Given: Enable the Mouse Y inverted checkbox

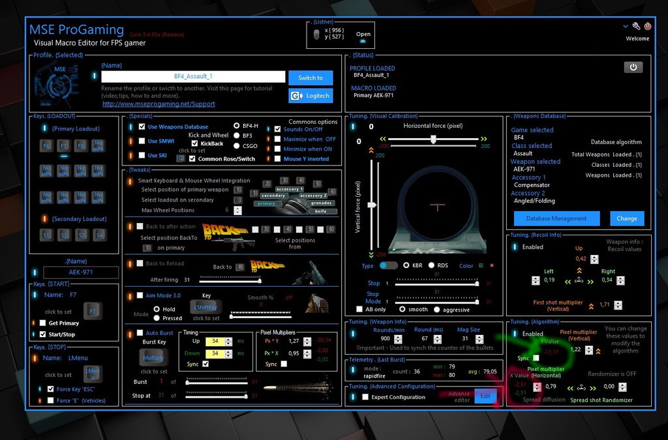Looking at the screenshot, I should coord(277,158).
